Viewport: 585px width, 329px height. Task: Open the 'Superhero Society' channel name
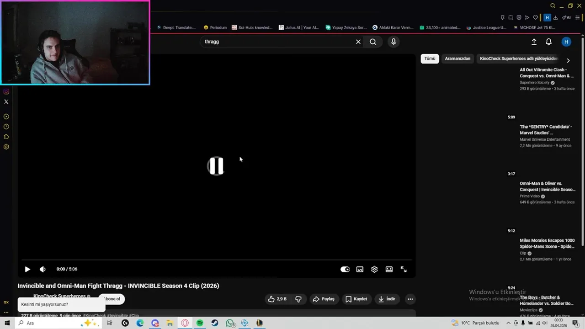coord(534,83)
